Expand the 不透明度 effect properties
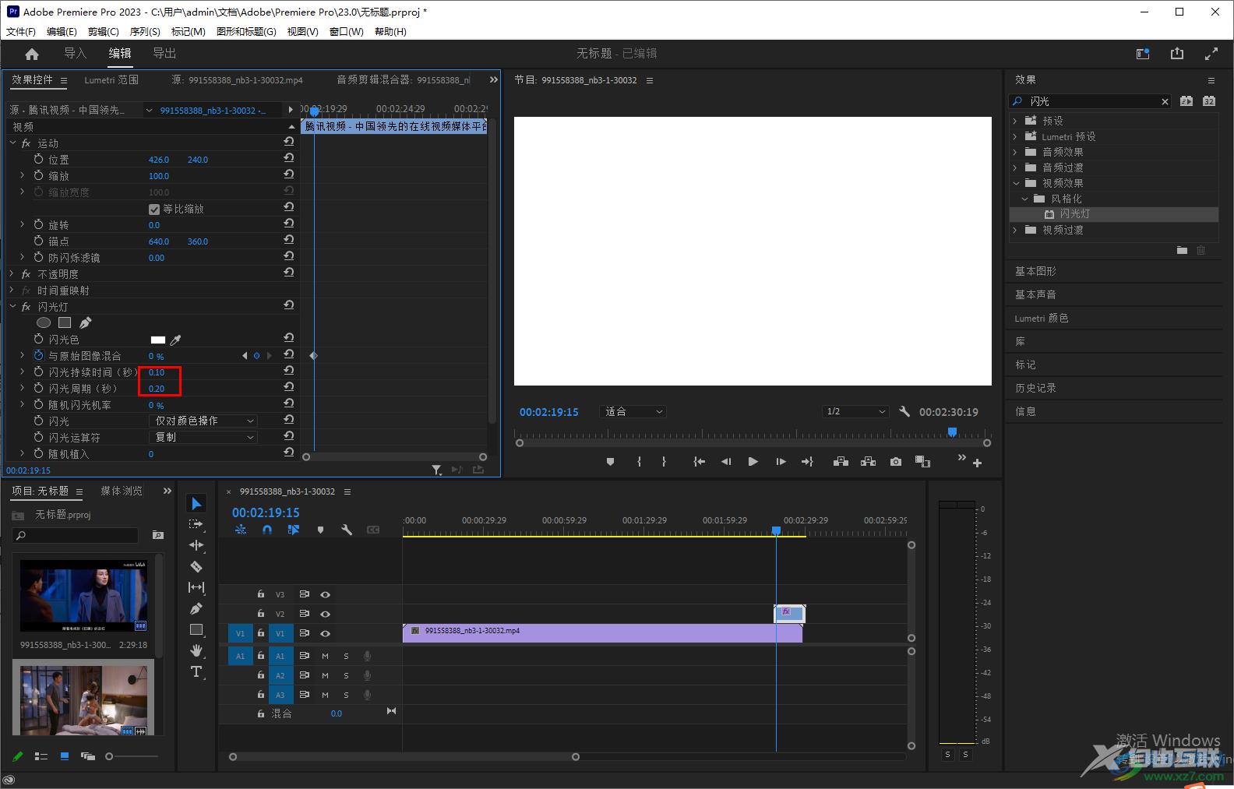The height and width of the screenshot is (789, 1234). tap(12, 274)
